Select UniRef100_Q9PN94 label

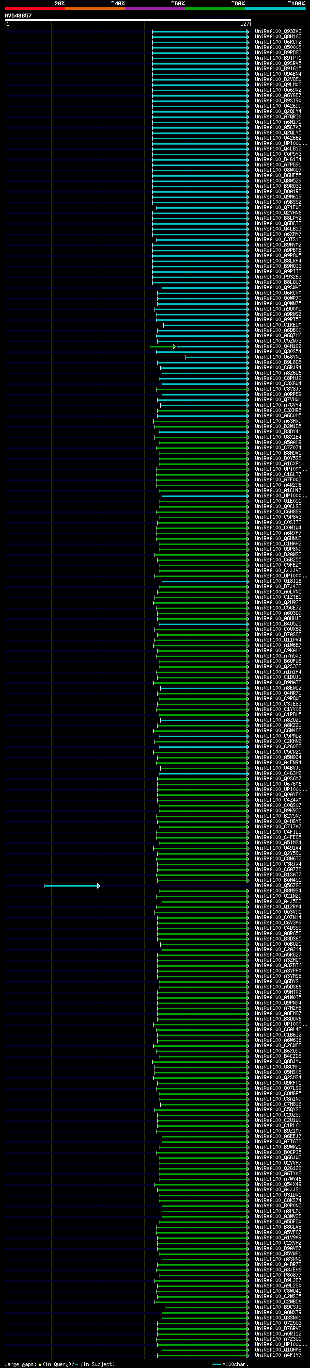point(278,1003)
